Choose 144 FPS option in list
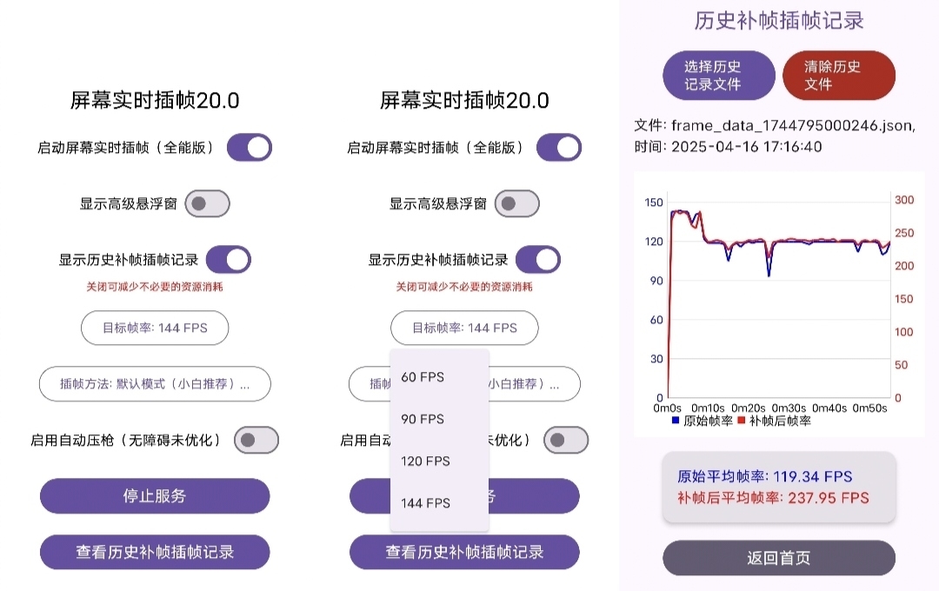This screenshot has width=939, height=591. (x=440, y=503)
